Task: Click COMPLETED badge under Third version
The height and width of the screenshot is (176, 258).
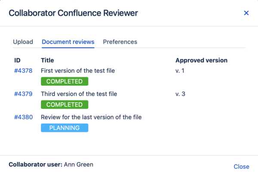Action: (x=64, y=105)
